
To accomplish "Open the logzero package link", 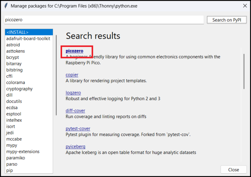I will (x=73, y=93).
